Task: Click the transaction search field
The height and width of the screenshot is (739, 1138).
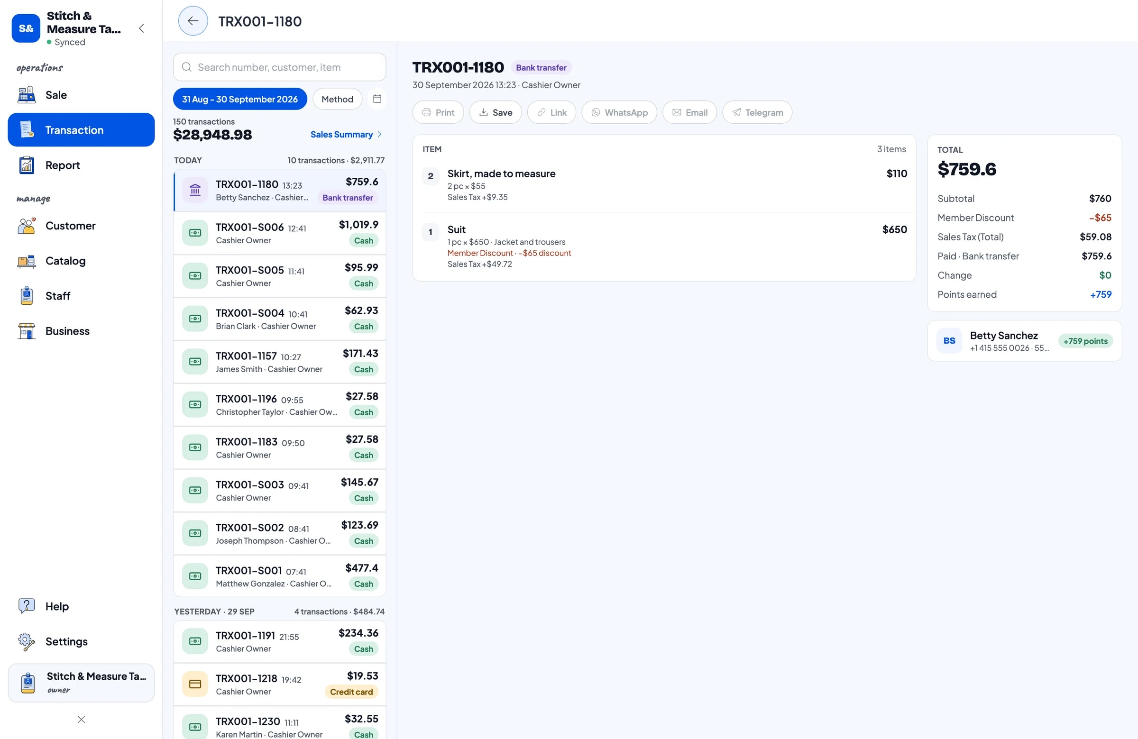Action: 279,67
